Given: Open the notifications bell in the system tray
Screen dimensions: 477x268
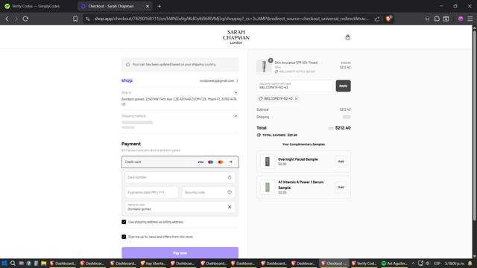Looking at the screenshot, I should (x=470, y=263).
